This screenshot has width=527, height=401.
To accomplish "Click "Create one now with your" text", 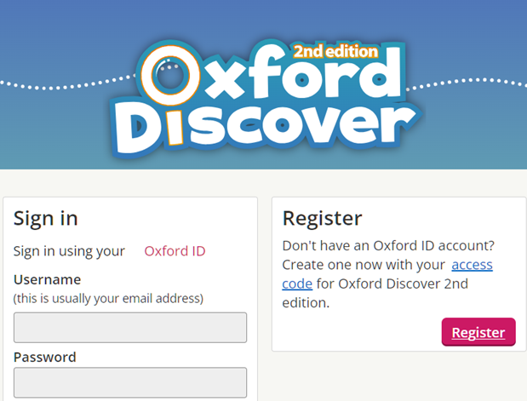I will [x=364, y=265].
